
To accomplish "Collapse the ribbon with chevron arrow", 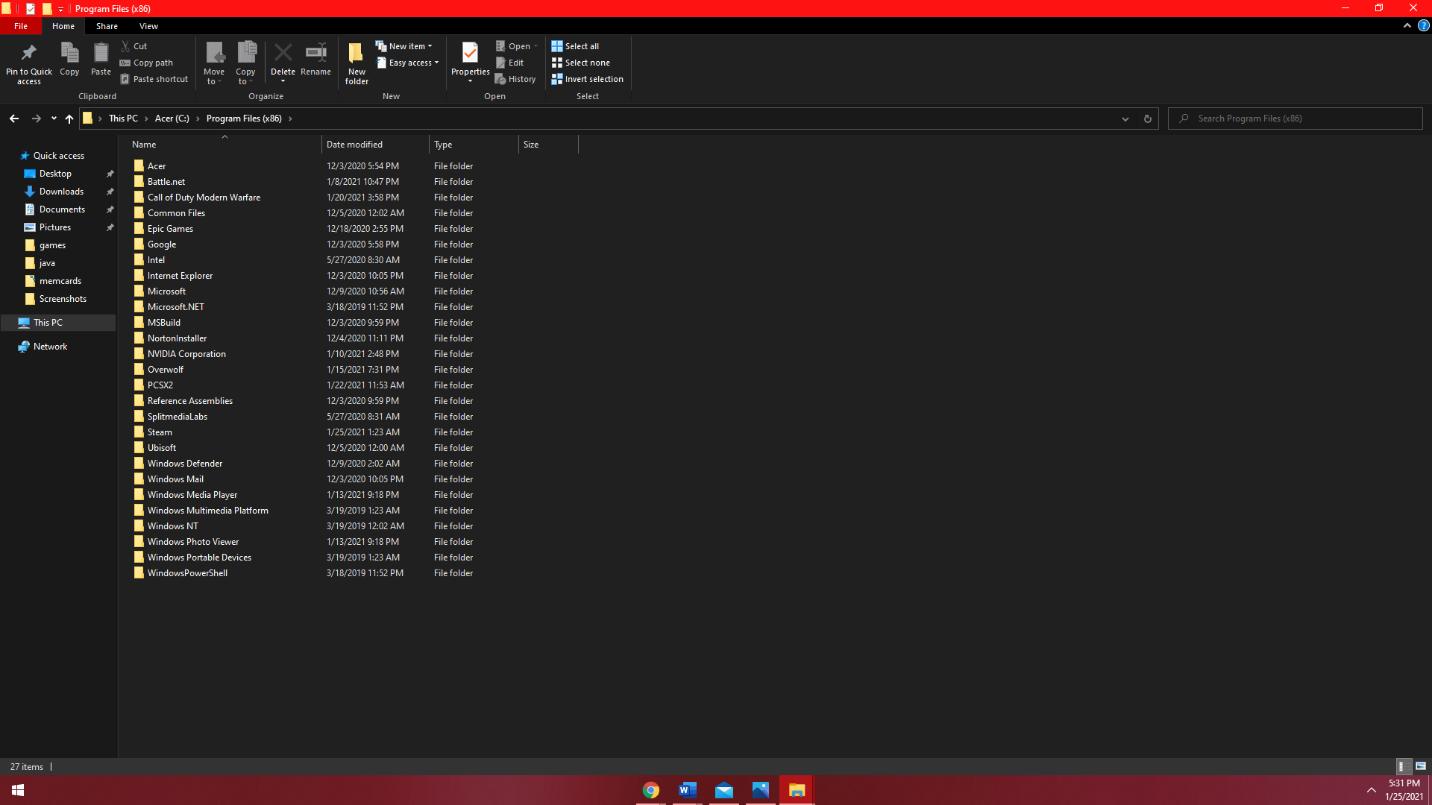I will [1407, 25].
